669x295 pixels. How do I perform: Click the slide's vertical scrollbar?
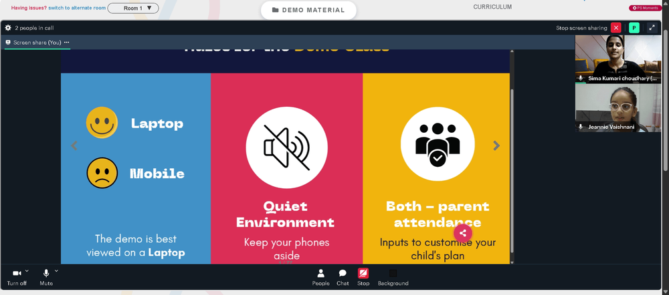[x=512, y=170]
